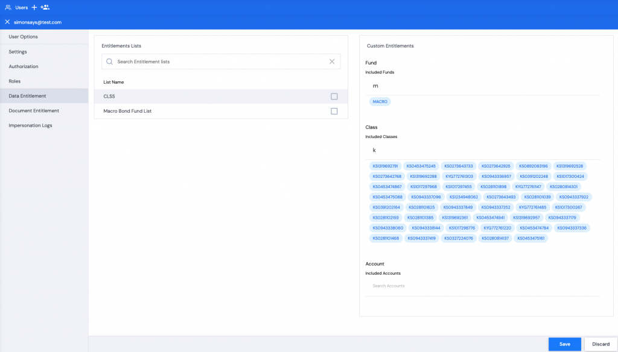Viewport: 618px width, 352px height.
Task: Choose class chip KS1234948062
Action: pyautogui.click(x=463, y=197)
